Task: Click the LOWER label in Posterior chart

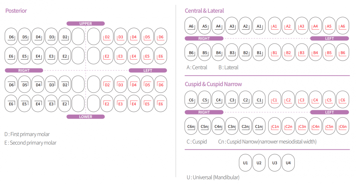Action: pyautogui.click(x=86, y=117)
